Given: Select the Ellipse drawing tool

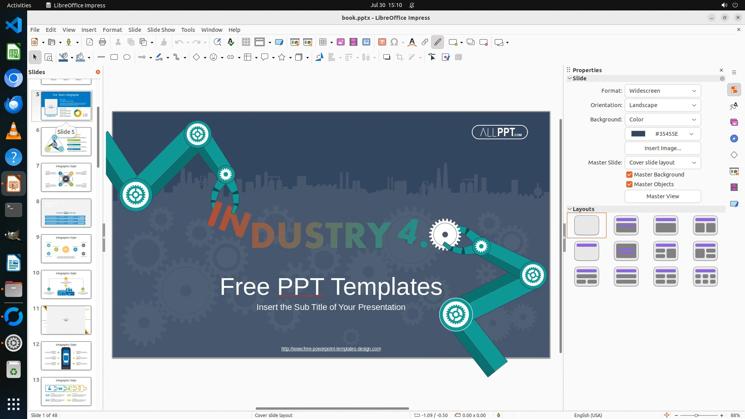Looking at the screenshot, I should click(x=127, y=57).
